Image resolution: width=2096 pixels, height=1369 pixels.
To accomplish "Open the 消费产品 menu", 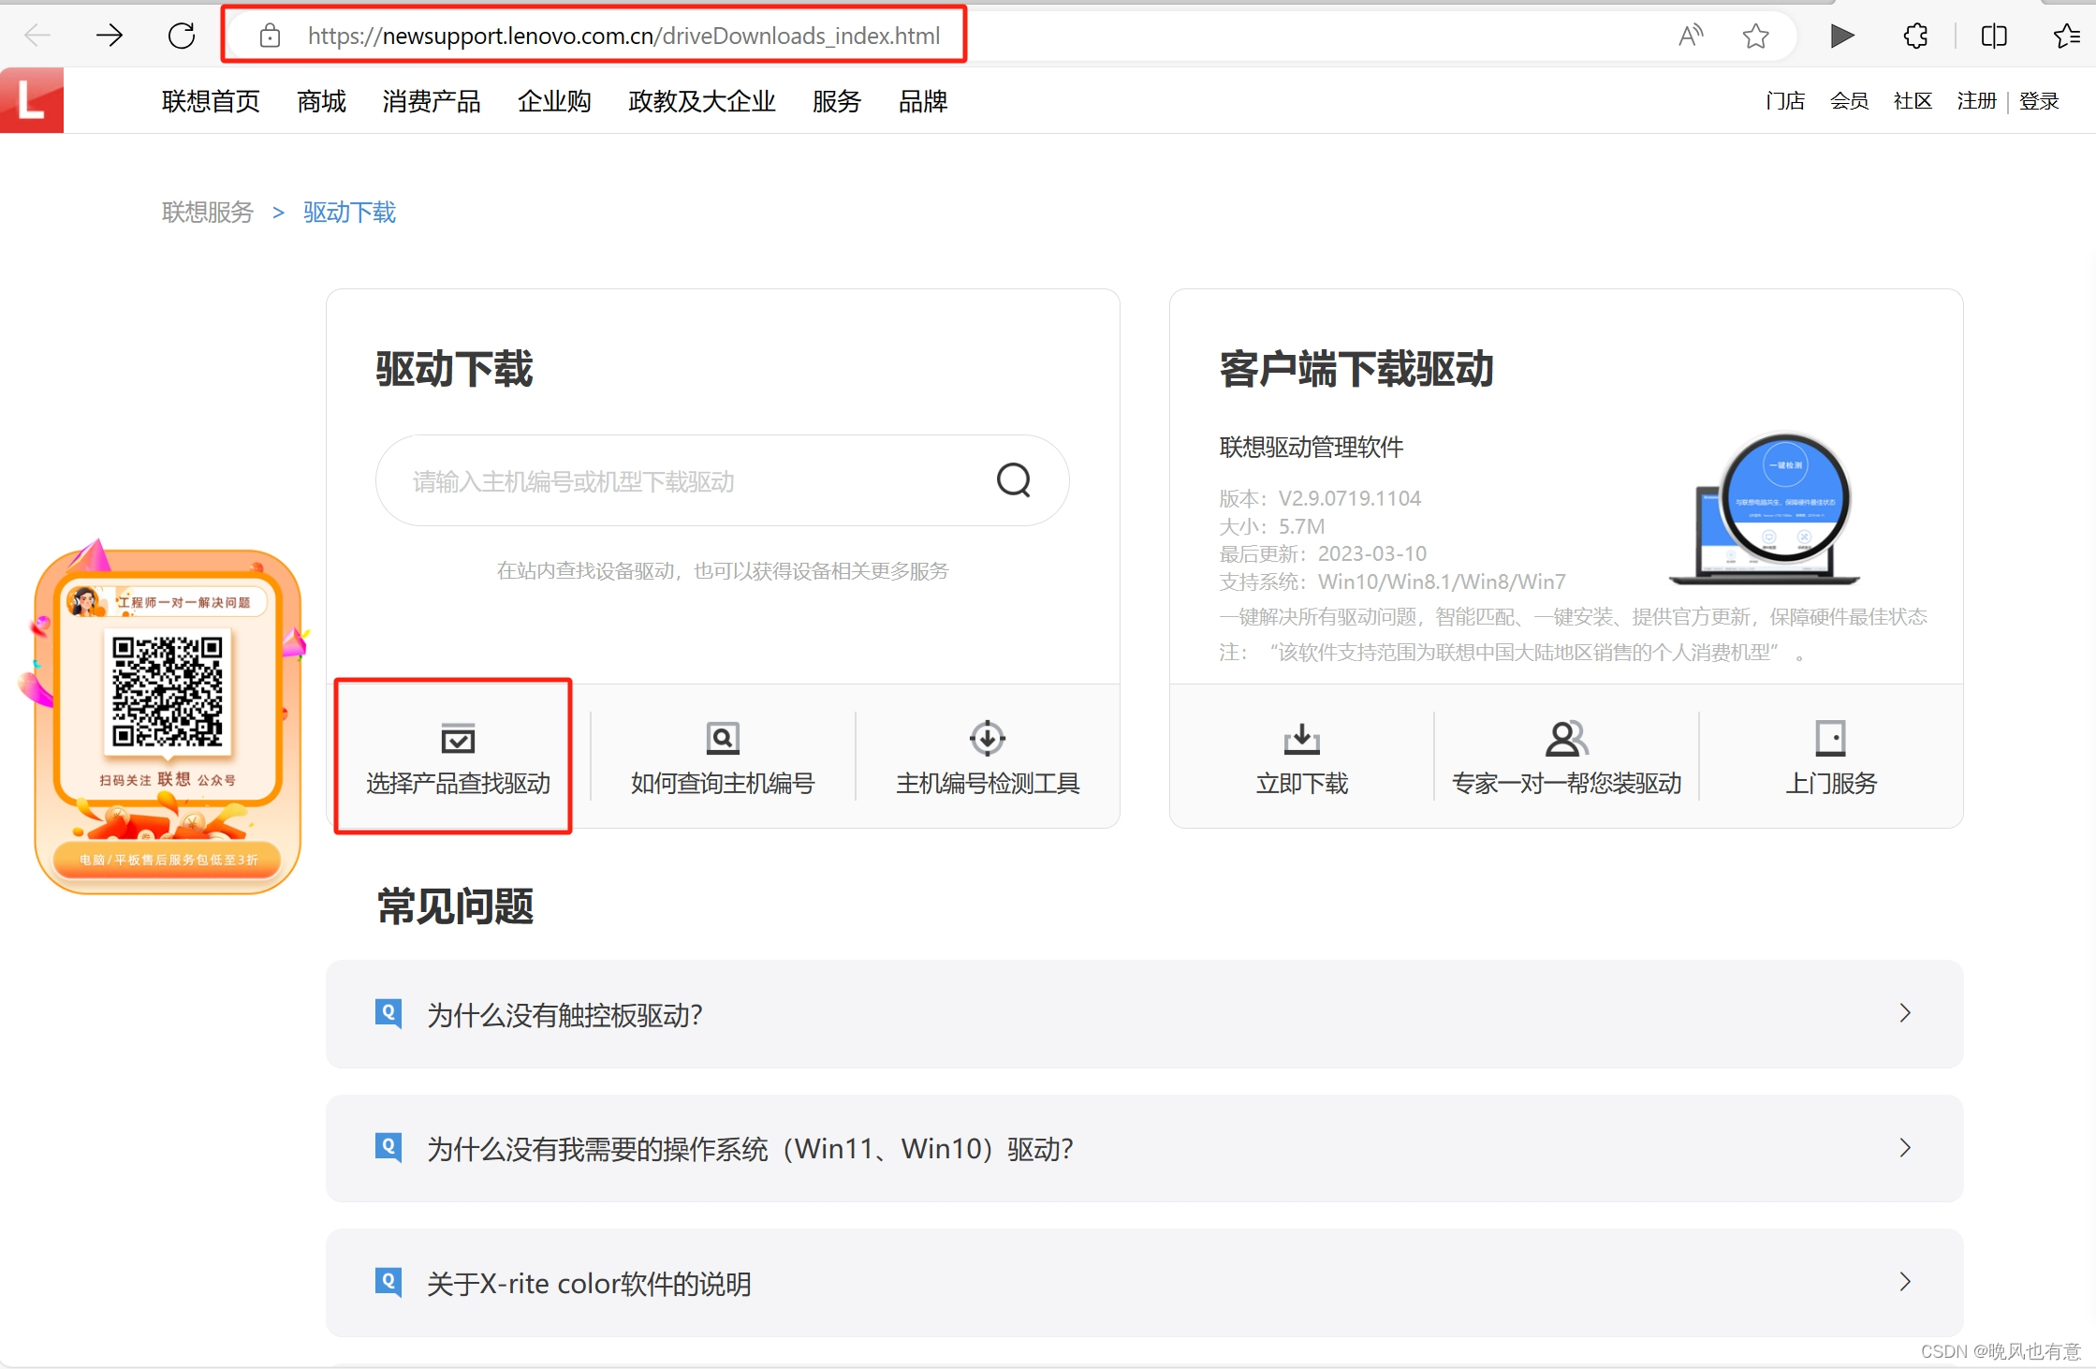I will (x=432, y=101).
